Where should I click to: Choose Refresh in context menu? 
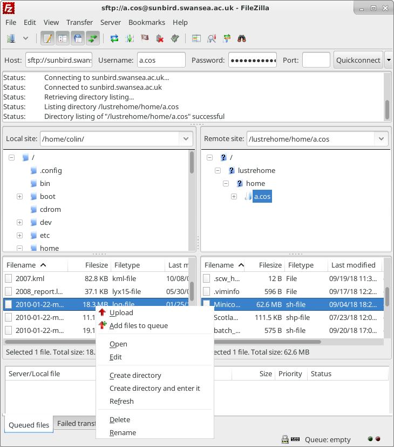tap(155, 401)
